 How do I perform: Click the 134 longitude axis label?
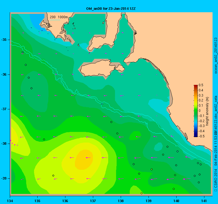point(10,201)
